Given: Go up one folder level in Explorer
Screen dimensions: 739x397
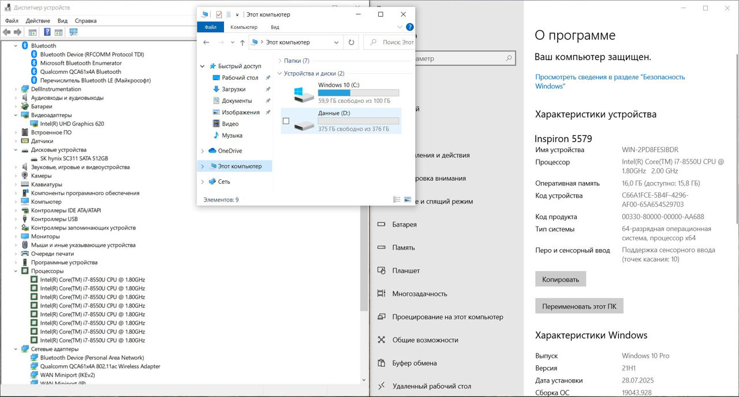Looking at the screenshot, I should click(x=242, y=42).
